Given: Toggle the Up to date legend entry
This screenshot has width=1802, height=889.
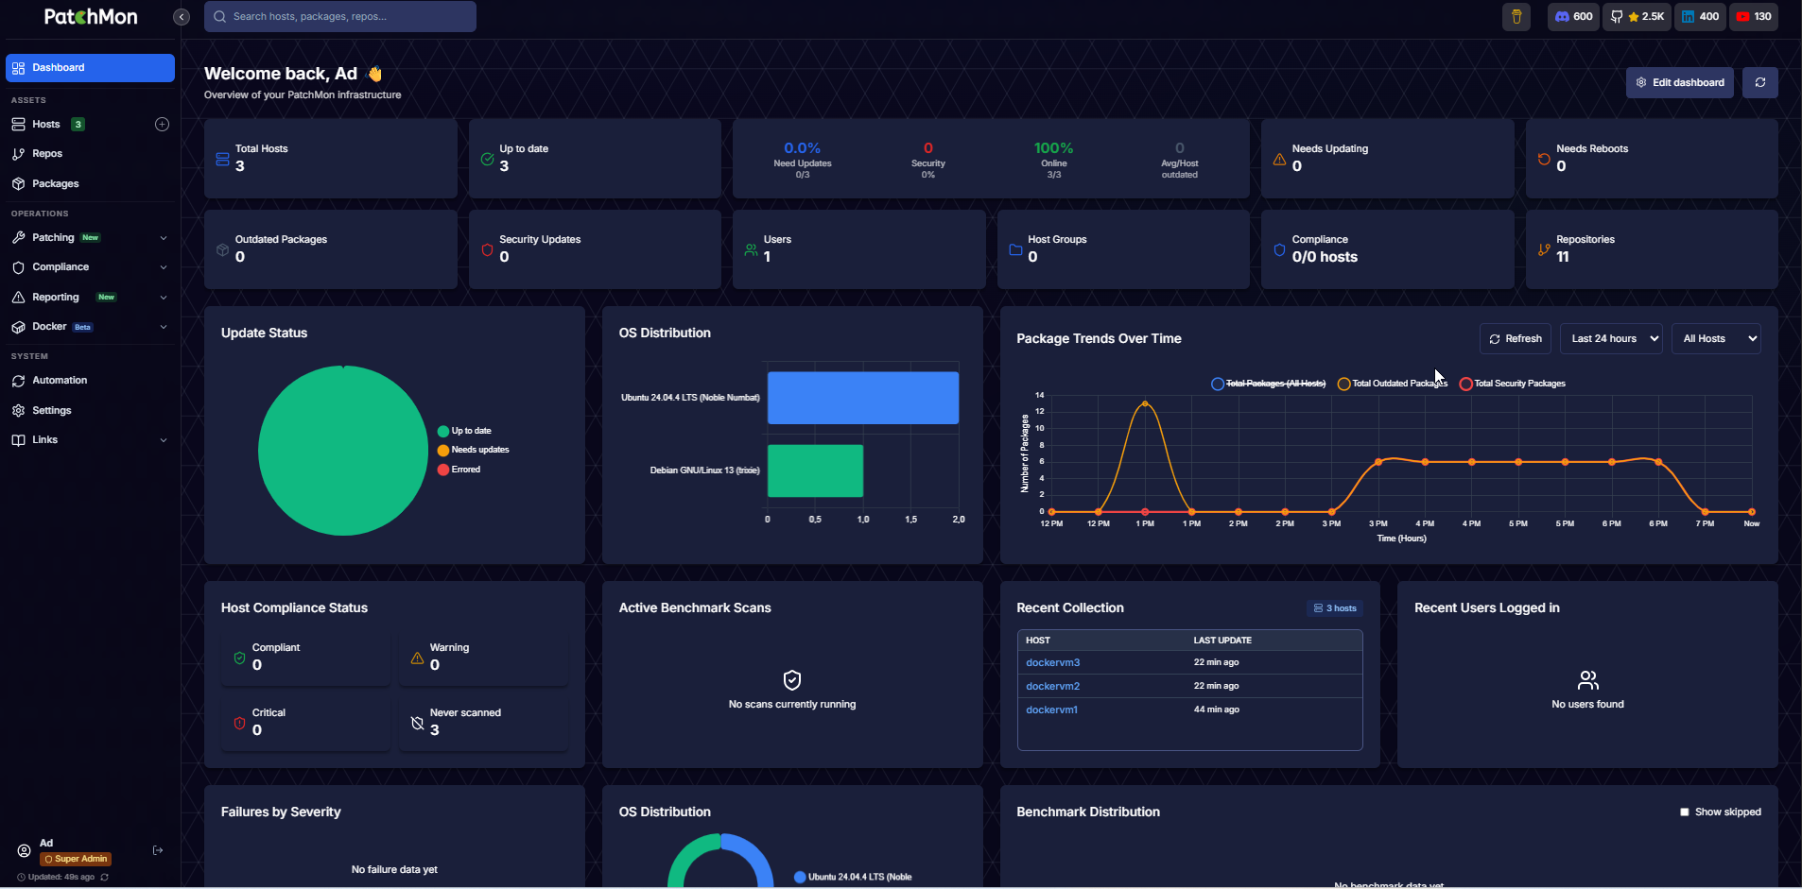Looking at the screenshot, I should pos(464,431).
